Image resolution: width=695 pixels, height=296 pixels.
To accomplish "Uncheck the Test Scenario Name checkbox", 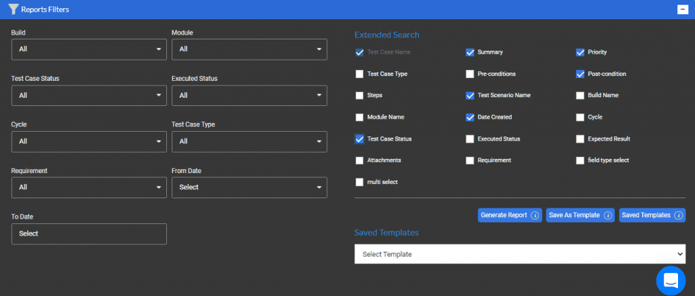I will tap(470, 95).
